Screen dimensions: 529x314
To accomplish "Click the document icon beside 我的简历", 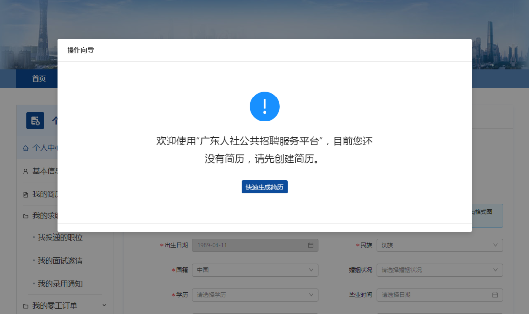I will [25, 194].
